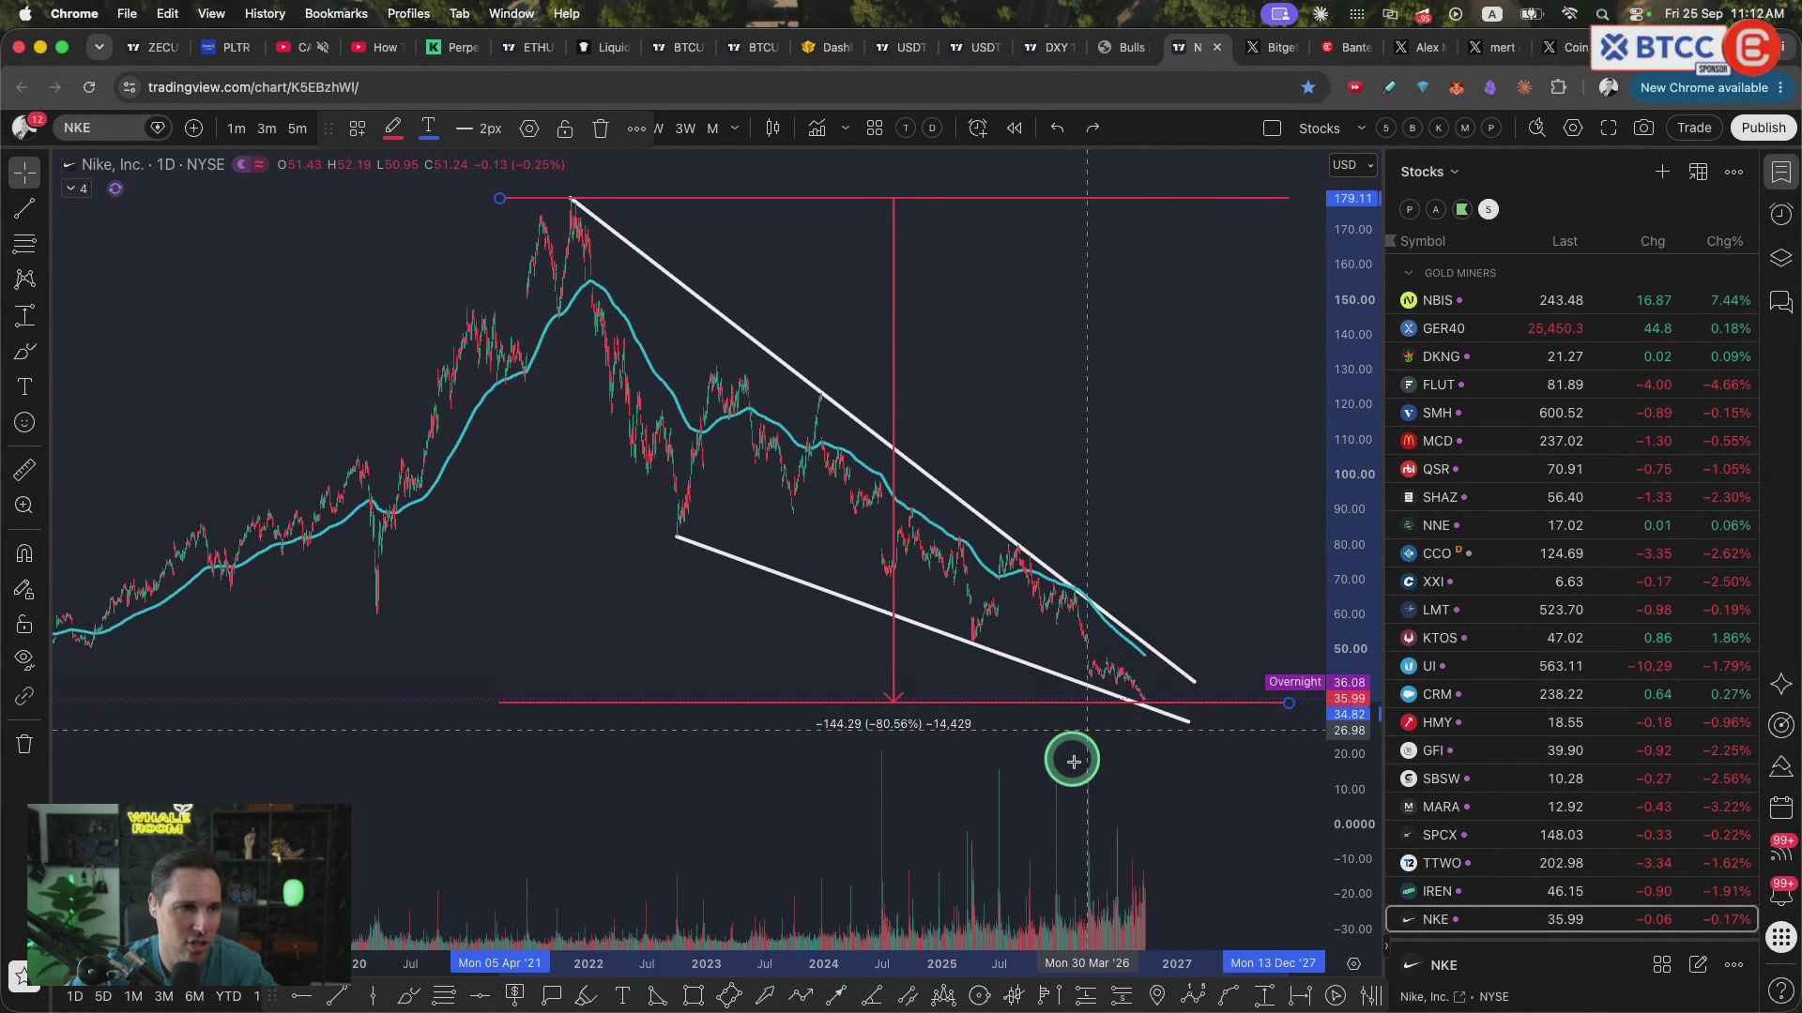Open advanced view of the watchlist

coord(1699,172)
